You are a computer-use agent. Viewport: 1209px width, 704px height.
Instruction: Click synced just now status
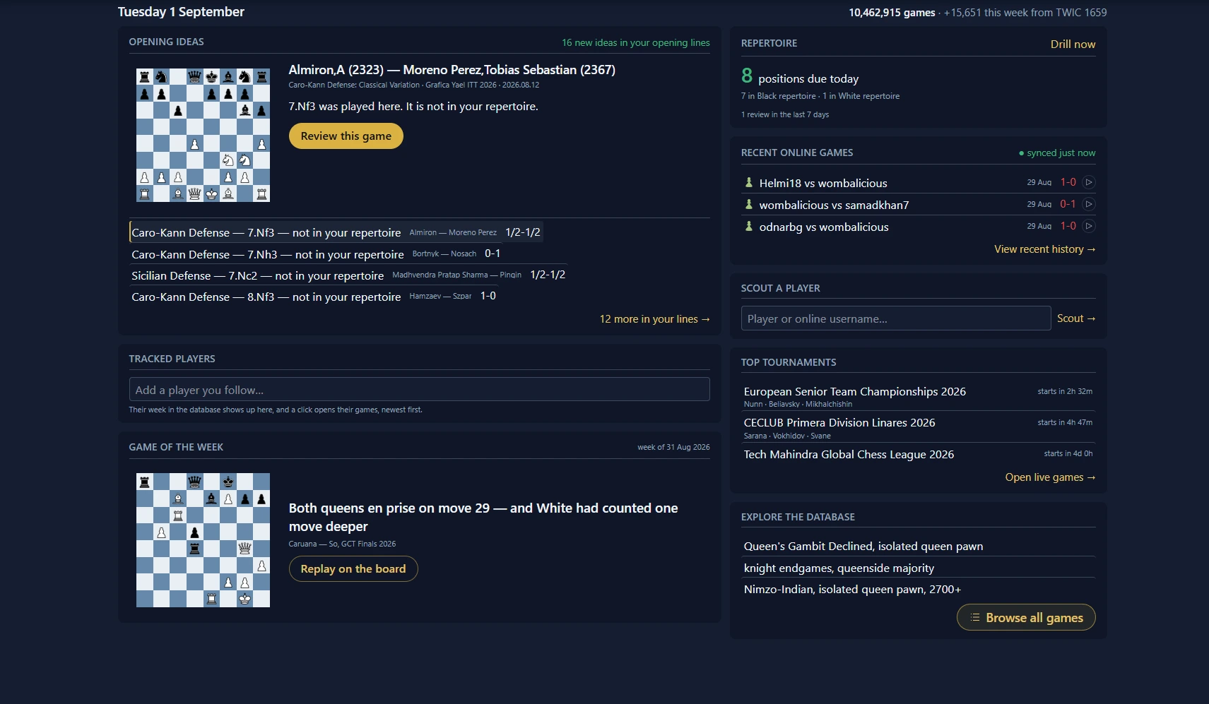tap(1057, 153)
